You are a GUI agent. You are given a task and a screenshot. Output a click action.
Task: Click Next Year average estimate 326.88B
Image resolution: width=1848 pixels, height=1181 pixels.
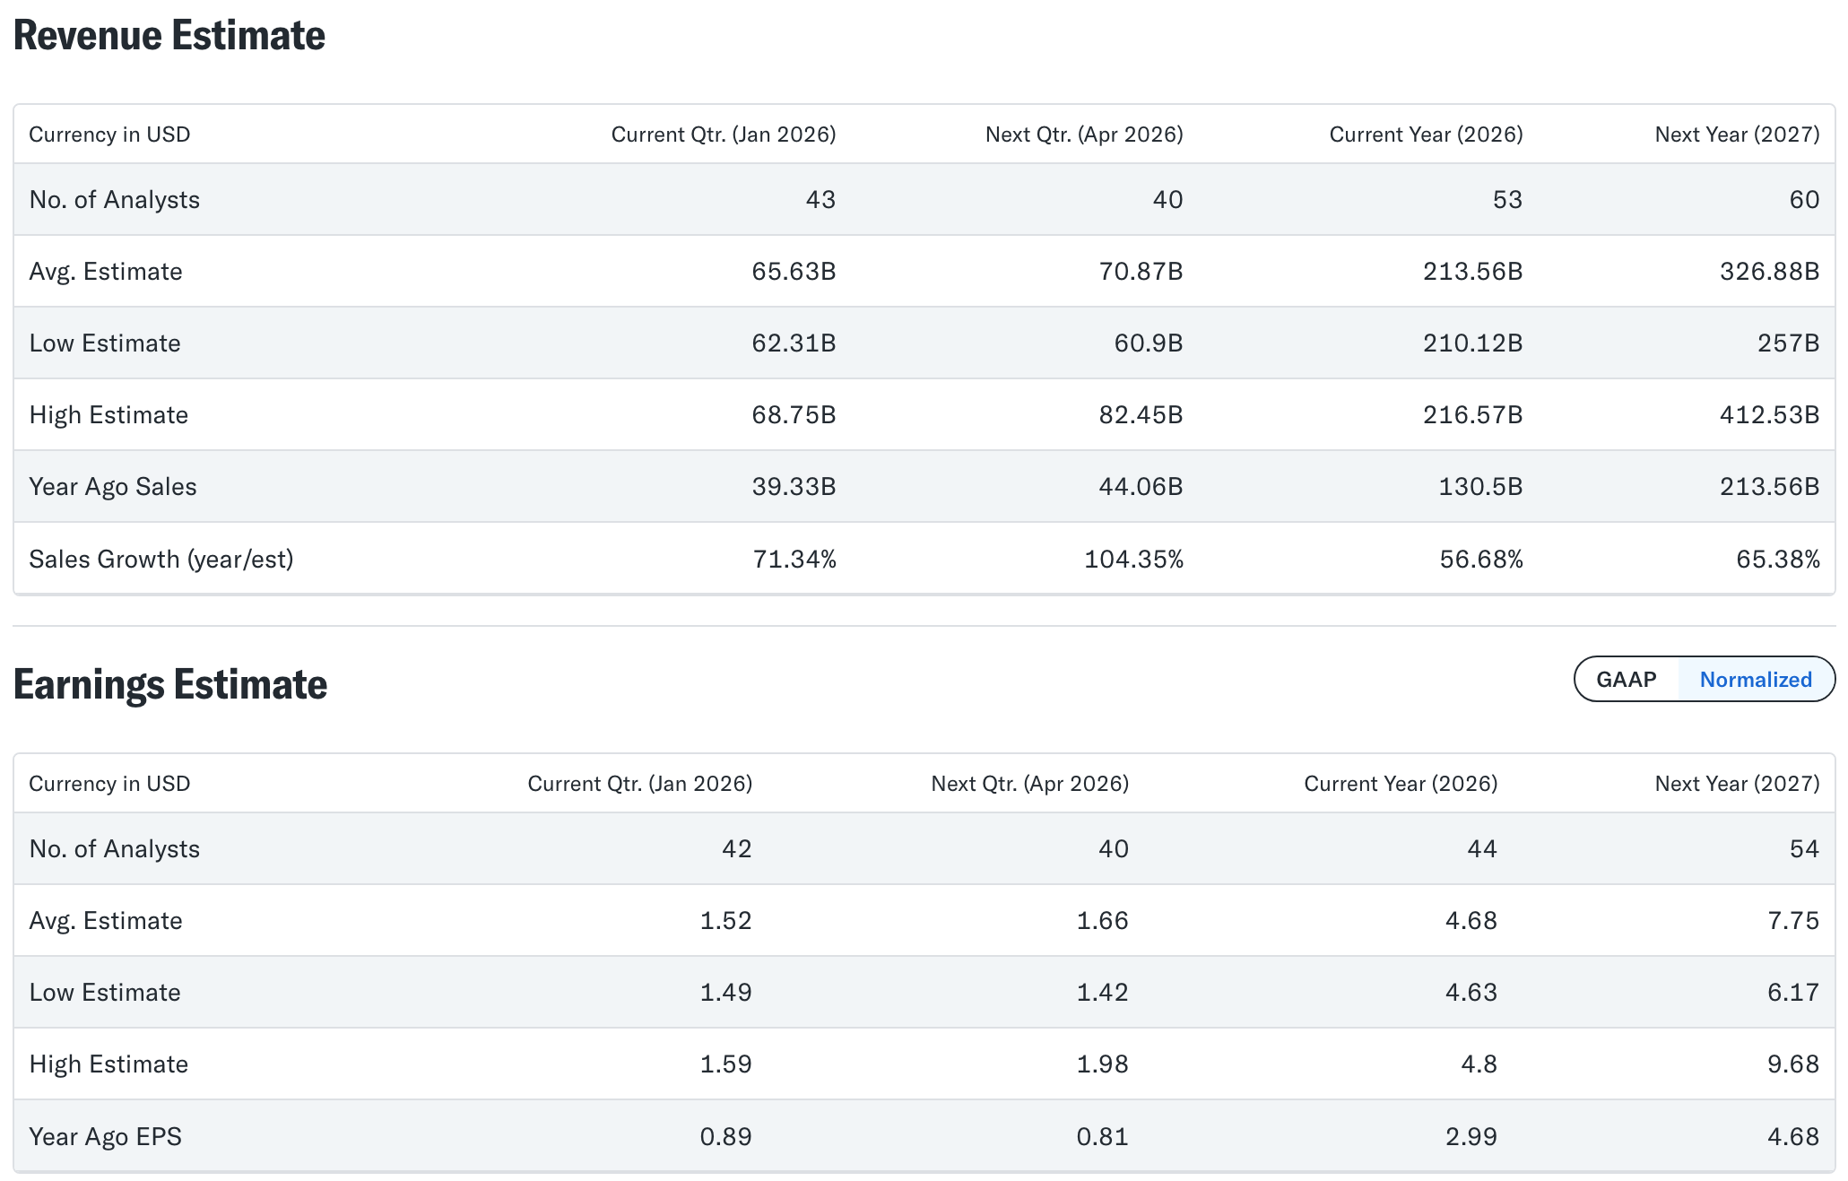click(1769, 271)
